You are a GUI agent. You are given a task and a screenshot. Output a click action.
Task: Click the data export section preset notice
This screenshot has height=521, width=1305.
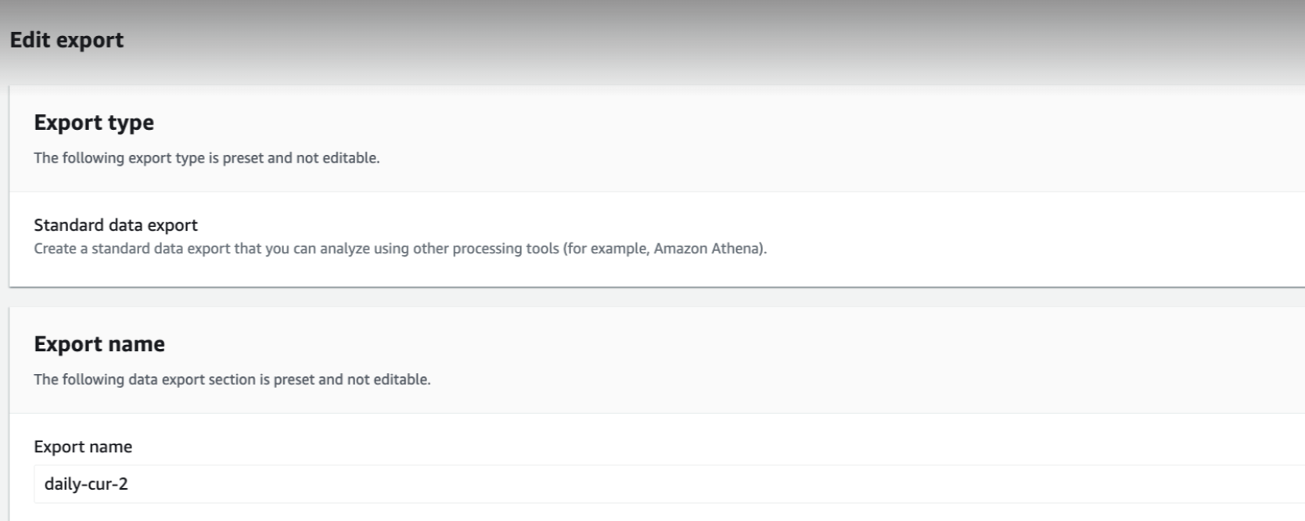click(232, 379)
